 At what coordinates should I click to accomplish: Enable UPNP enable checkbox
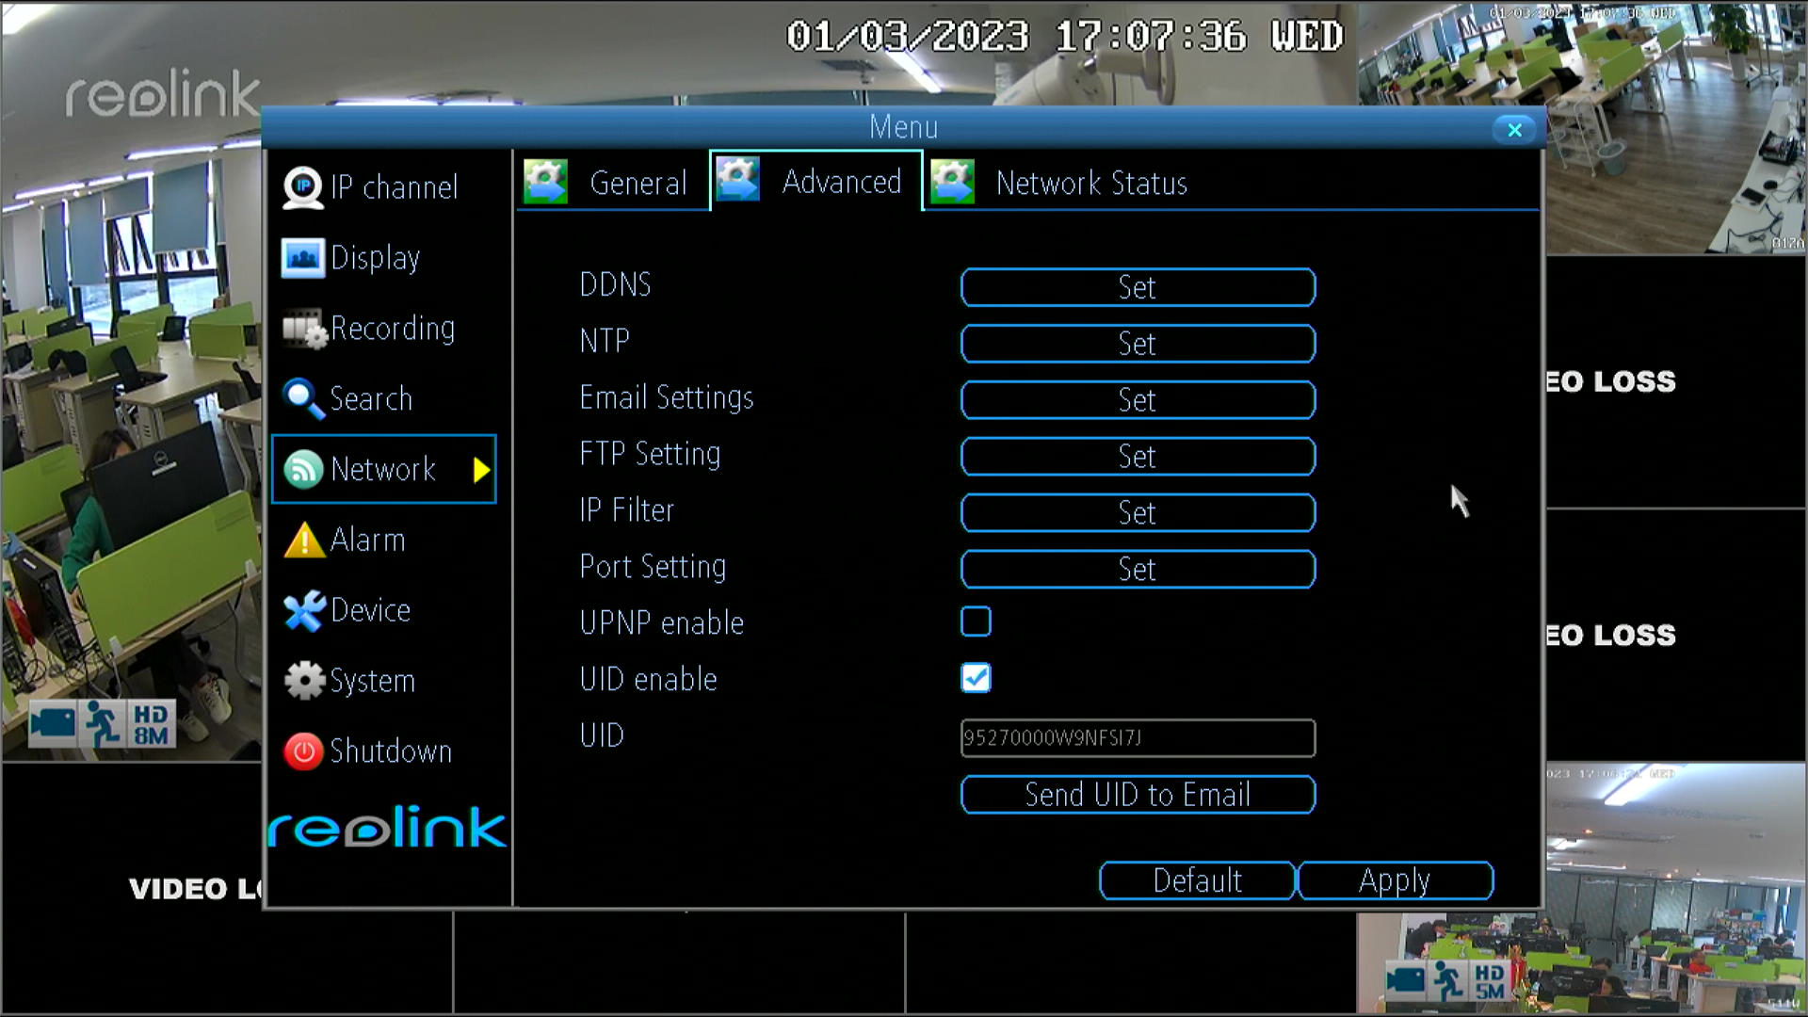[975, 622]
